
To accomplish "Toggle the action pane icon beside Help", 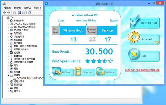I will point(24,13).
